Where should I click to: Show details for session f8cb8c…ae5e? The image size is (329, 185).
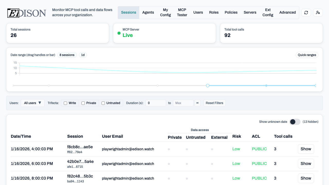tap(306, 149)
